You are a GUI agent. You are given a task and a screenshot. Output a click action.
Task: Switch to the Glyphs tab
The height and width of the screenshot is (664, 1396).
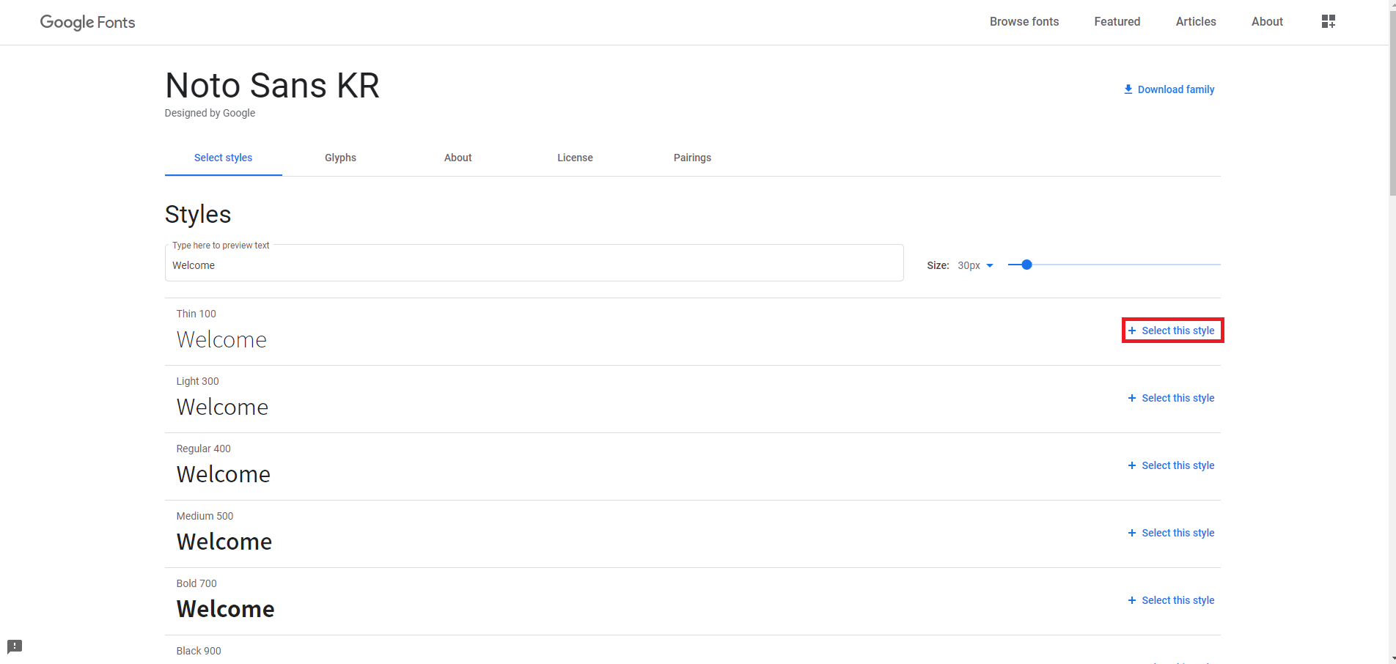(340, 158)
